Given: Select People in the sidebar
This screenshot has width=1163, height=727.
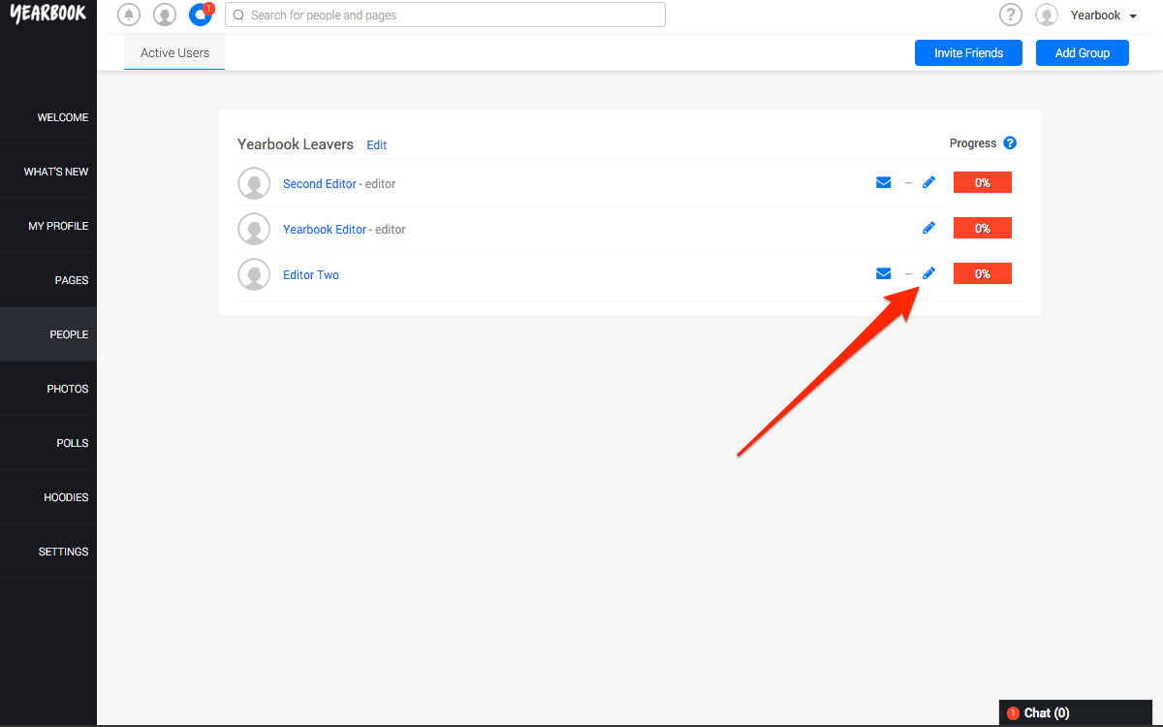Looking at the screenshot, I should (48, 334).
